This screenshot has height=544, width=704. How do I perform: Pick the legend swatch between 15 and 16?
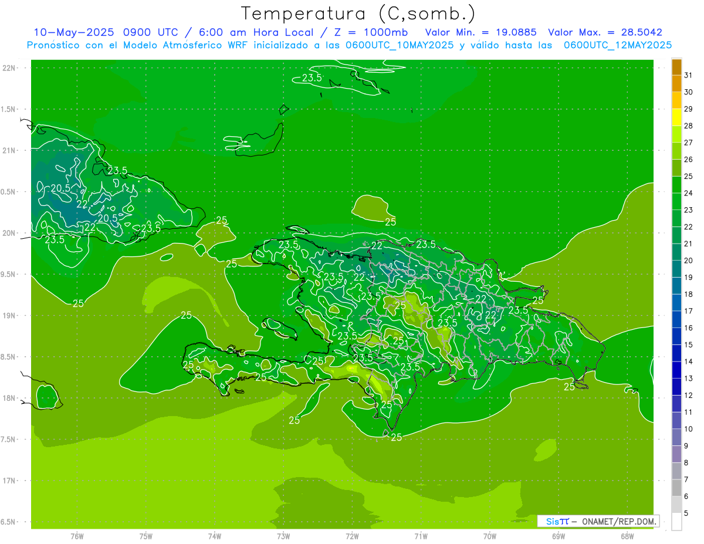pos(676,337)
